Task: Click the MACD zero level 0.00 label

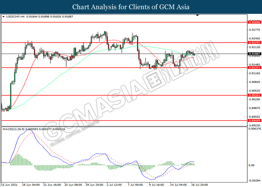Action: (x=252, y=165)
